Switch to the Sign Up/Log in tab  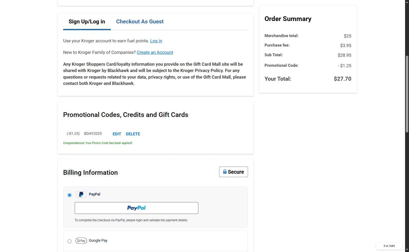[87, 22]
